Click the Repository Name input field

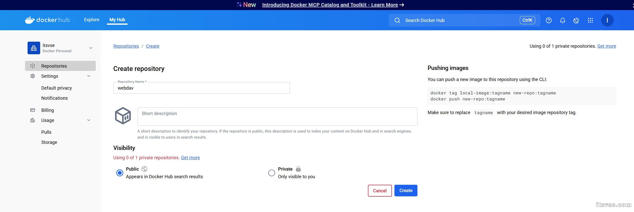point(201,88)
